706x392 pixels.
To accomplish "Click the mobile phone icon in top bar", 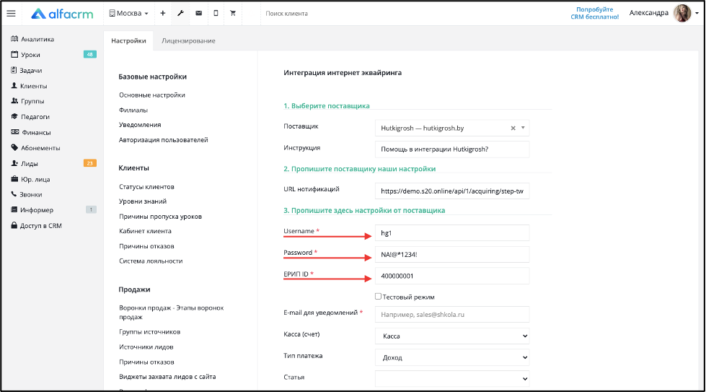I will (216, 14).
